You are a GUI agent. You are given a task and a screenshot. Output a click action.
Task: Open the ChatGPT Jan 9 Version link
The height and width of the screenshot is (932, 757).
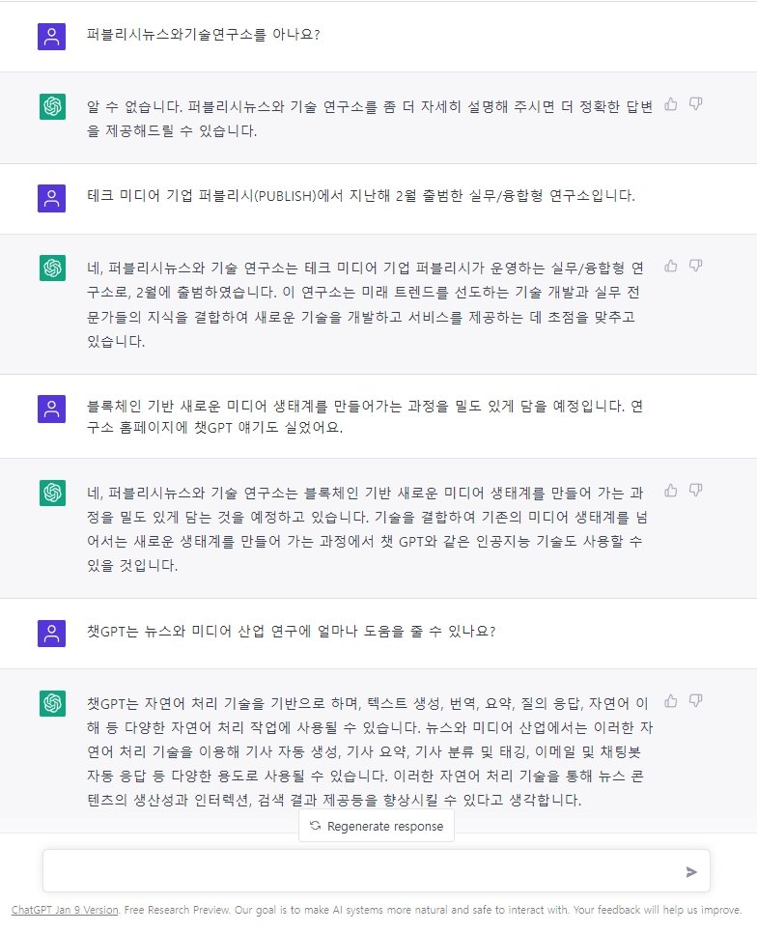point(65,910)
